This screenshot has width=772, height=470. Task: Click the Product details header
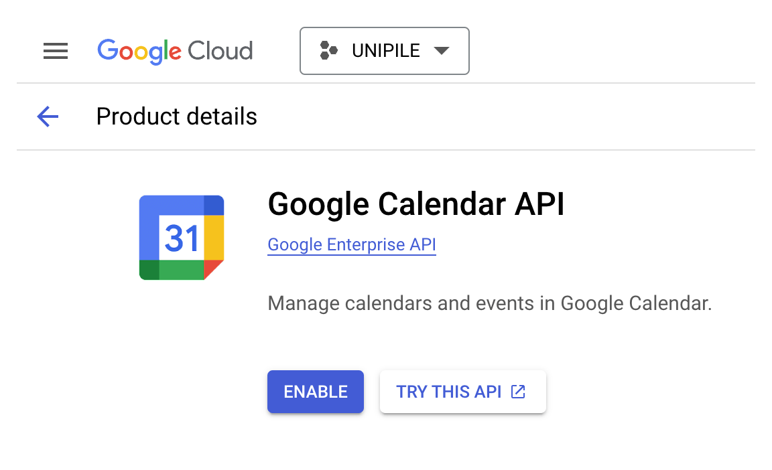pos(176,116)
